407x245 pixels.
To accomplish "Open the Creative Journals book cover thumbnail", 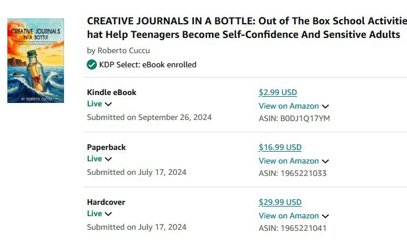I will click(x=35, y=61).
